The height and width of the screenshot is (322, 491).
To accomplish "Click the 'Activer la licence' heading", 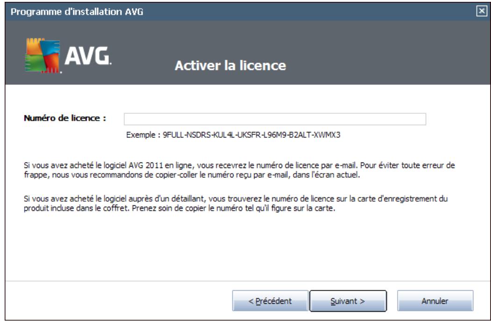I will click(x=230, y=65).
